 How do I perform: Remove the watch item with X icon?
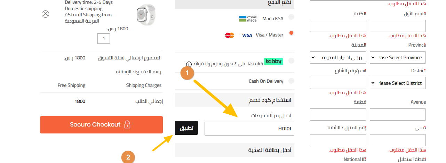pyautogui.click(x=45, y=14)
